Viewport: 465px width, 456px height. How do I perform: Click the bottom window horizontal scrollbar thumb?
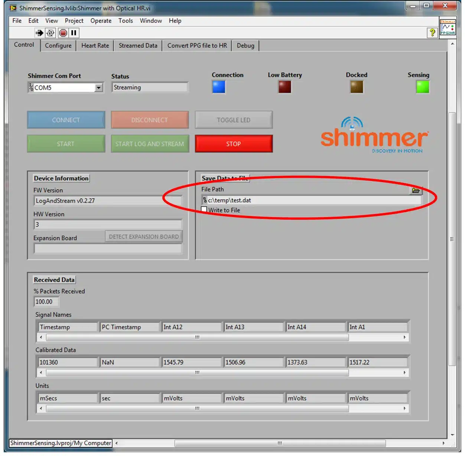(x=280, y=443)
